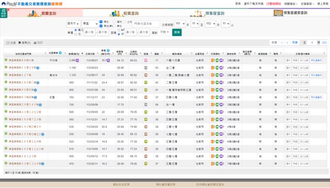The width and height of the screenshot is (330, 188).
Task: Click the green search button
Action: [x=177, y=32]
